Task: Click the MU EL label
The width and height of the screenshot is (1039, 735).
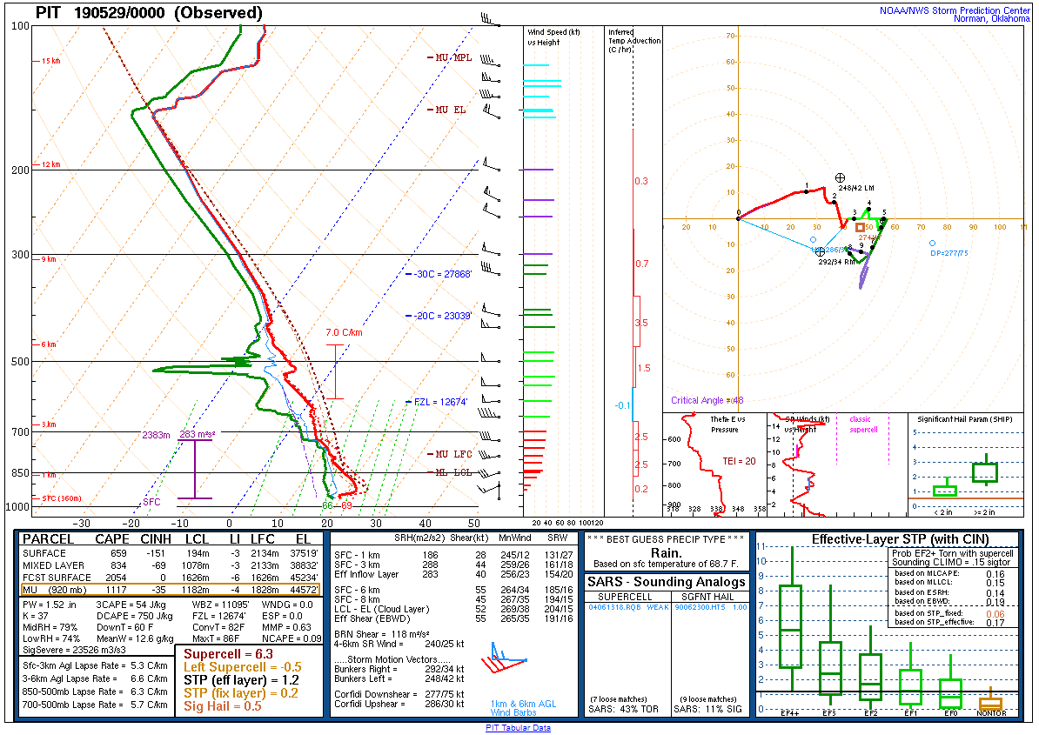Action: point(451,110)
